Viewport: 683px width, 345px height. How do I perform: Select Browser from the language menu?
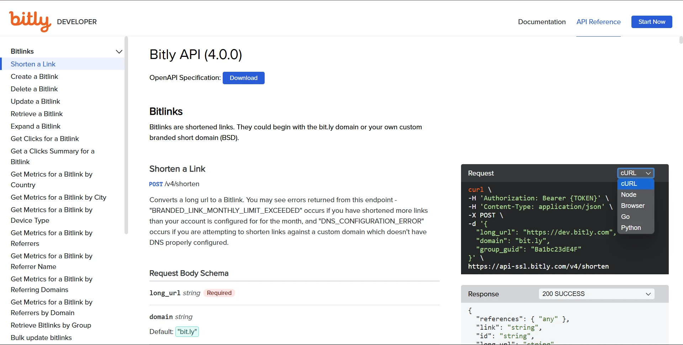coord(632,206)
